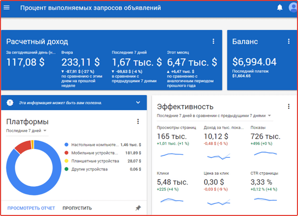Click yellow swatch for Планшетные устройства
Screen dimensions: 298x216
click(x=66, y=161)
